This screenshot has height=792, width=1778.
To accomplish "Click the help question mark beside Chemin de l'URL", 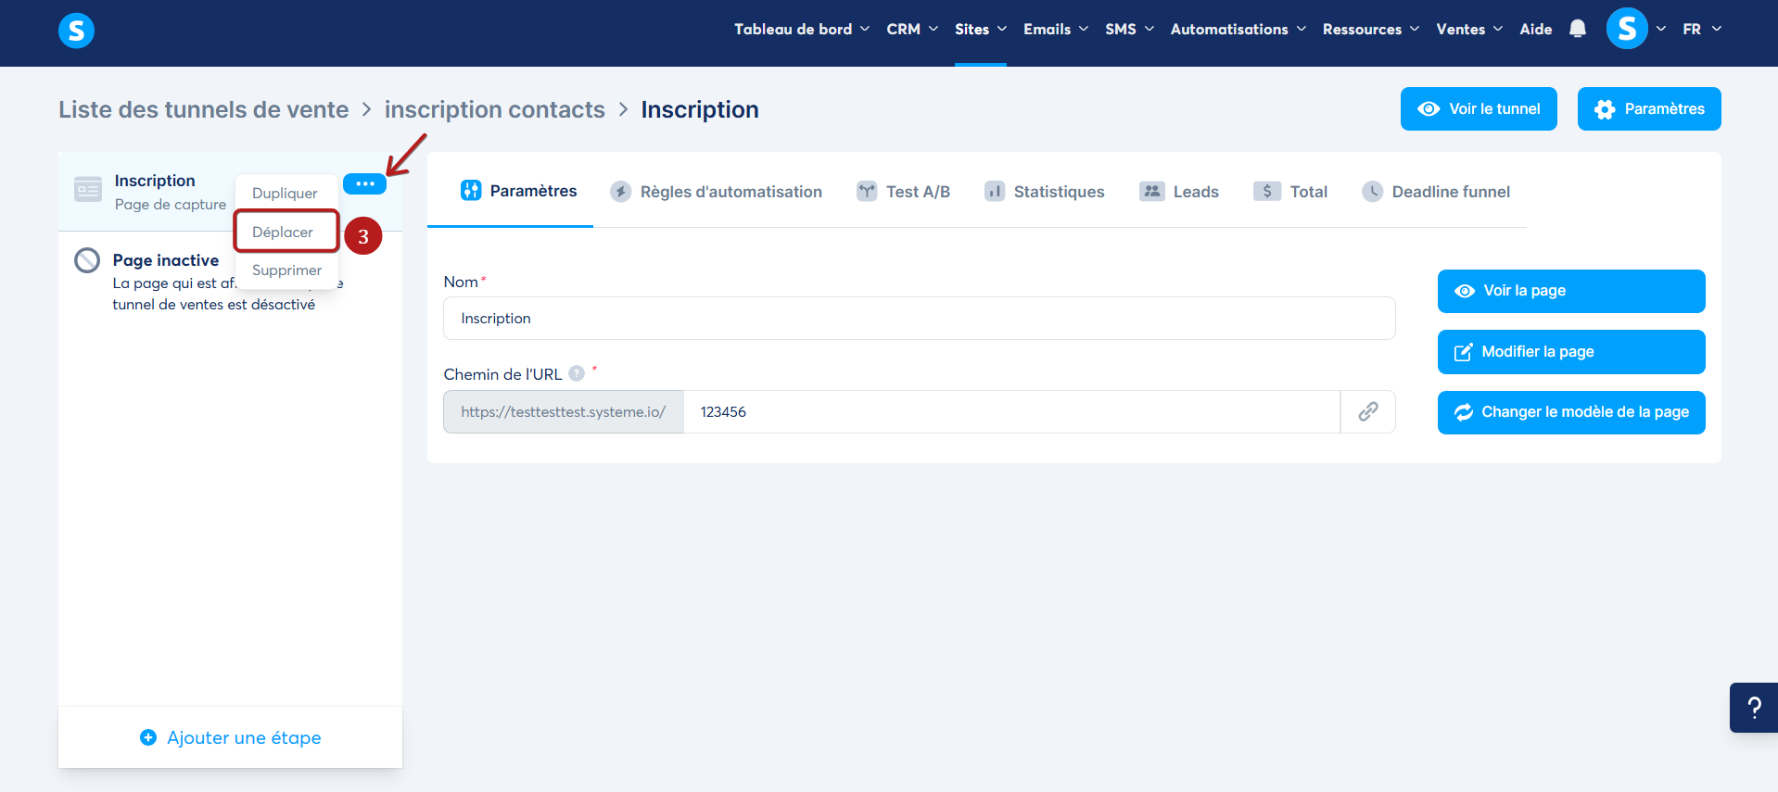I will tap(577, 373).
